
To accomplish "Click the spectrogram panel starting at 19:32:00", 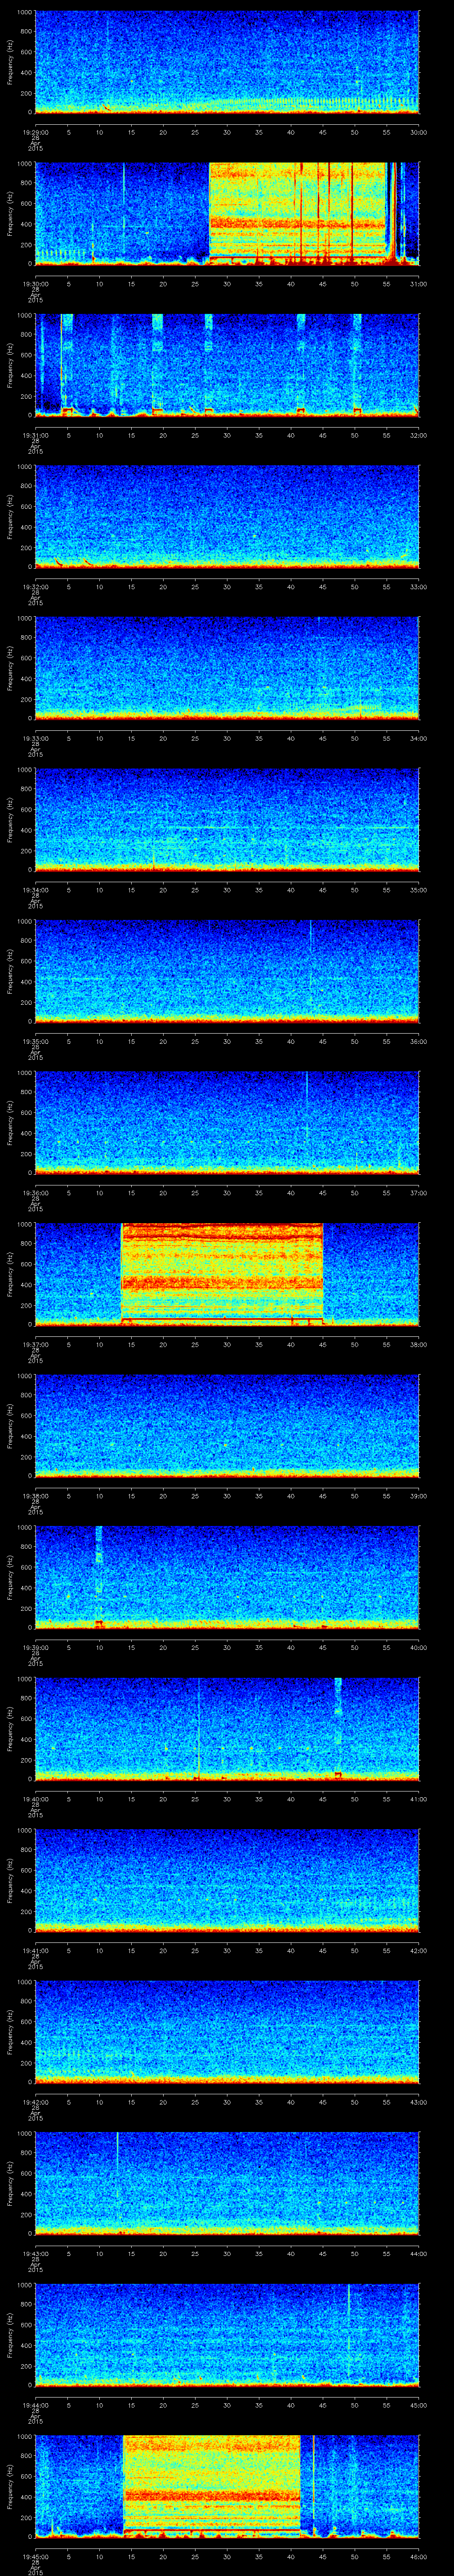I will coord(227,517).
